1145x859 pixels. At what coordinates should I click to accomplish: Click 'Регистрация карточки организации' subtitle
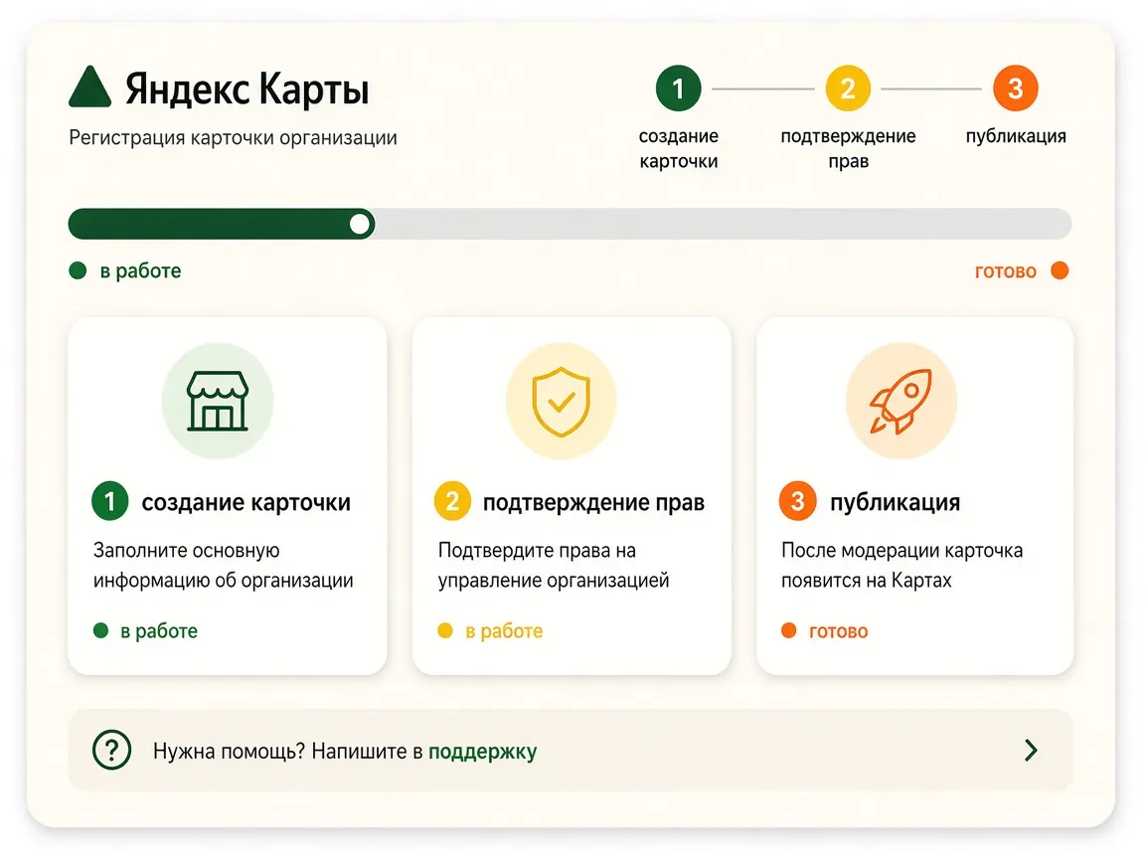(x=233, y=138)
